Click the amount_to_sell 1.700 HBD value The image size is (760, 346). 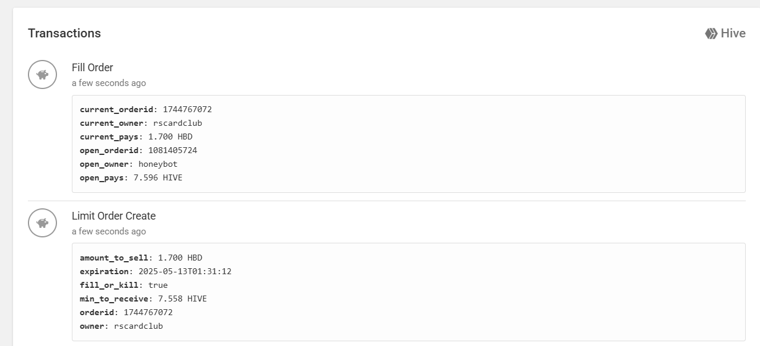[180, 258]
